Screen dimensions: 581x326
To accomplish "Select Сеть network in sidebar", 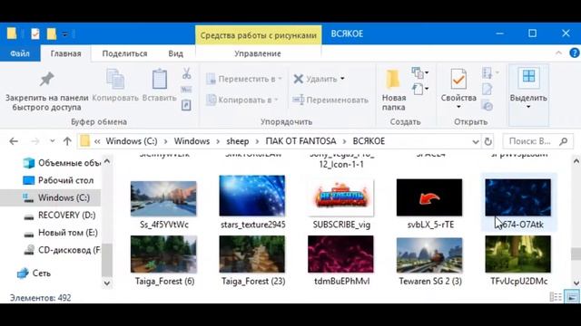I will (x=34, y=273).
